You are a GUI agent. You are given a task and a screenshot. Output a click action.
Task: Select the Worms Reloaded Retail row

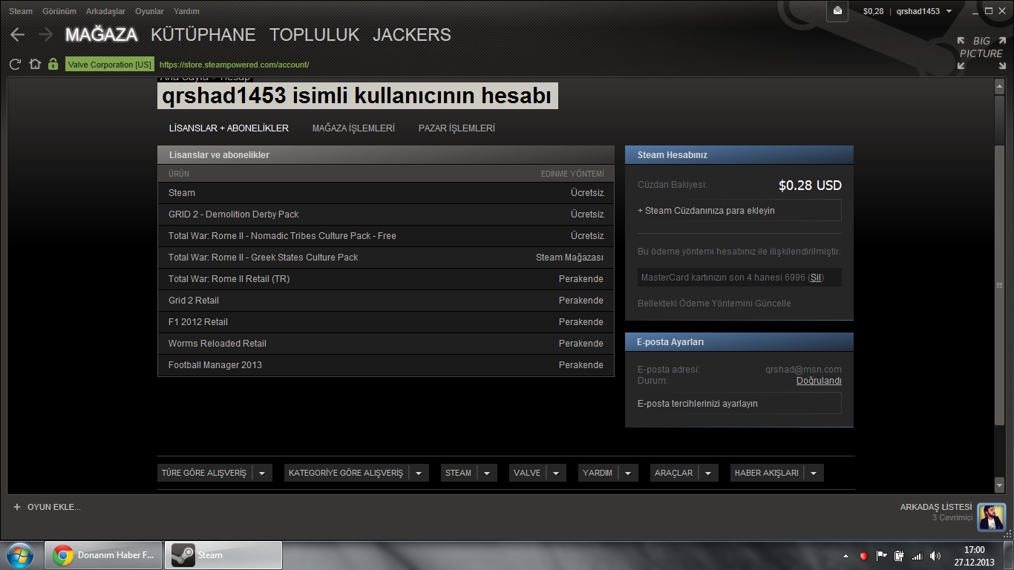pos(386,344)
